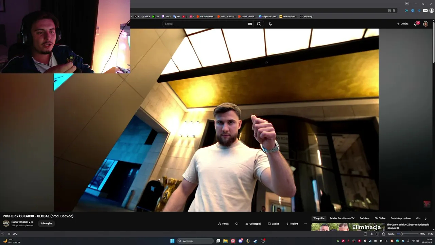Show more filter chips with right arrow

click(425, 218)
